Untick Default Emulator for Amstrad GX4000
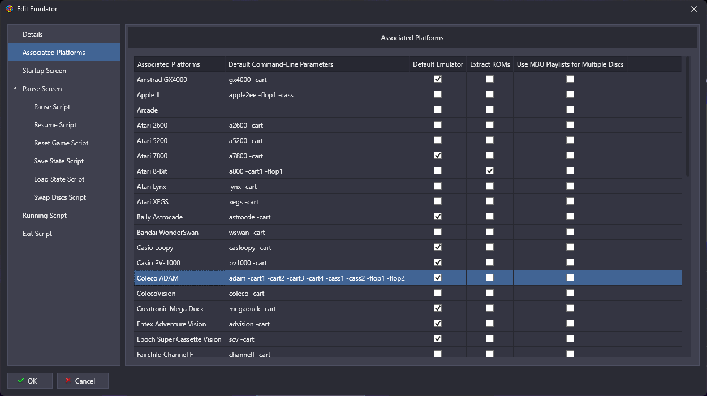Image resolution: width=707 pixels, height=396 pixels. click(438, 79)
